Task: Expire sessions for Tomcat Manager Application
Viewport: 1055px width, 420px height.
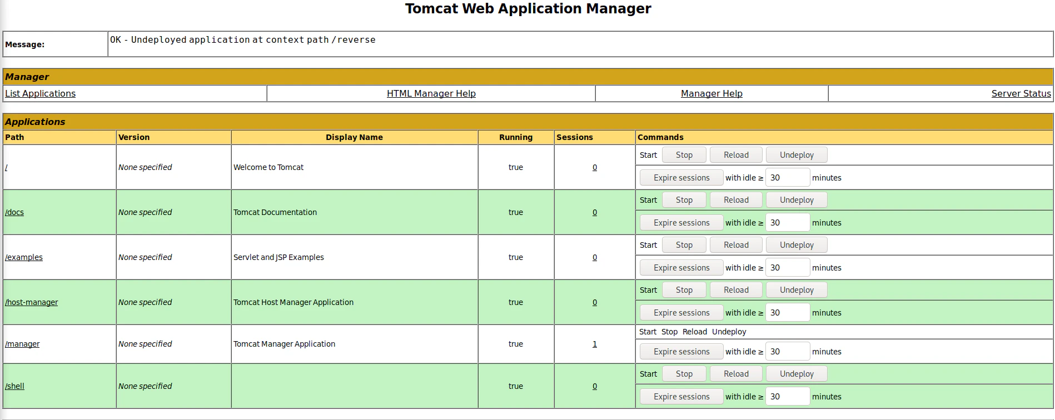Action: (681, 352)
